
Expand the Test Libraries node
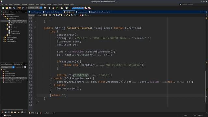pos(3,41)
